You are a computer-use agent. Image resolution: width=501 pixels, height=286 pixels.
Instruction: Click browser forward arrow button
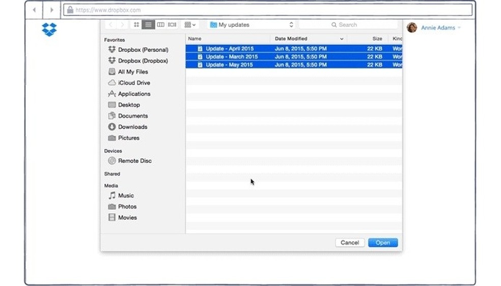point(51,10)
